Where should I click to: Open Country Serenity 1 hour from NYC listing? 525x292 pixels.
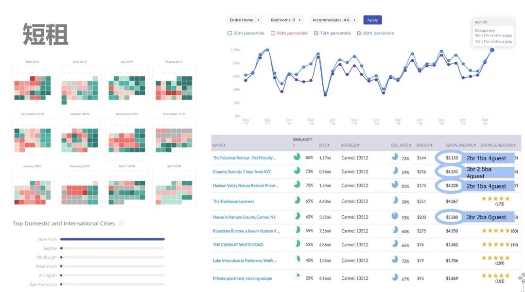pyautogui.click(x=242, y=172)
